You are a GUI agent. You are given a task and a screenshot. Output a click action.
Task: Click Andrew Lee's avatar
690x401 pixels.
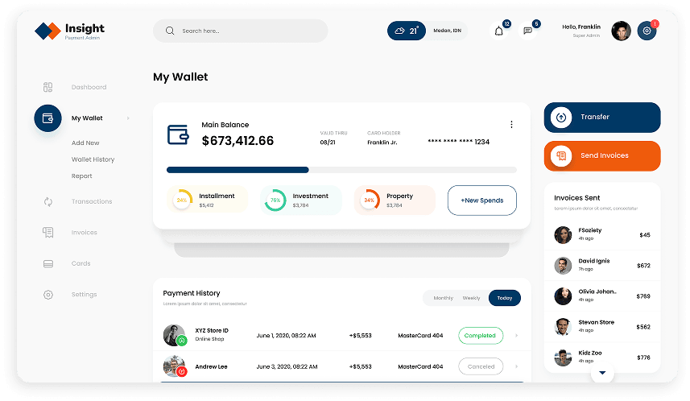(x=175, y=366)
